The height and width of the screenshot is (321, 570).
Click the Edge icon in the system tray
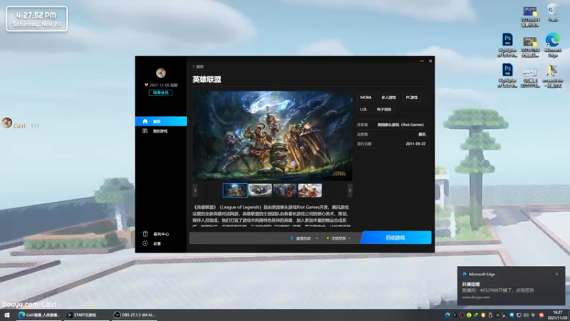(x=447, y=315)
